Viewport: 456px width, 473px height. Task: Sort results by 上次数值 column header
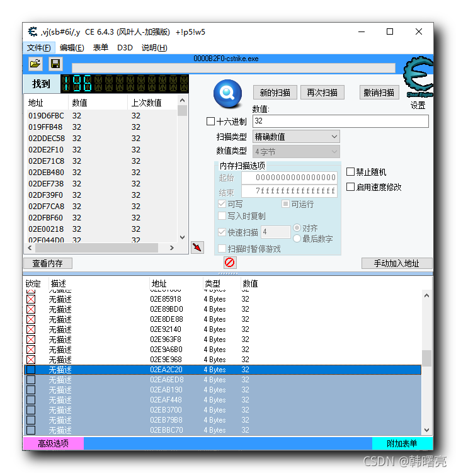[152, 103]
